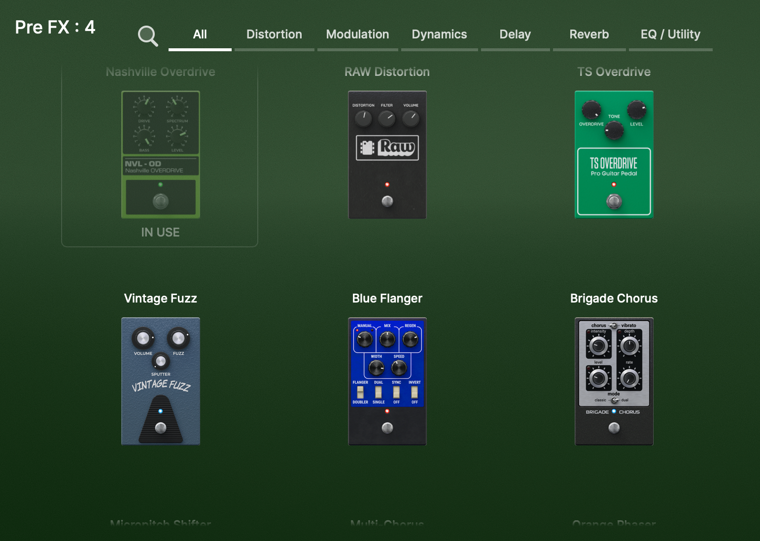Viewport: 760px width, 541px height.
Task: Pick the Vintage Fuzz pedal
Action: click(x=160, y=381)
